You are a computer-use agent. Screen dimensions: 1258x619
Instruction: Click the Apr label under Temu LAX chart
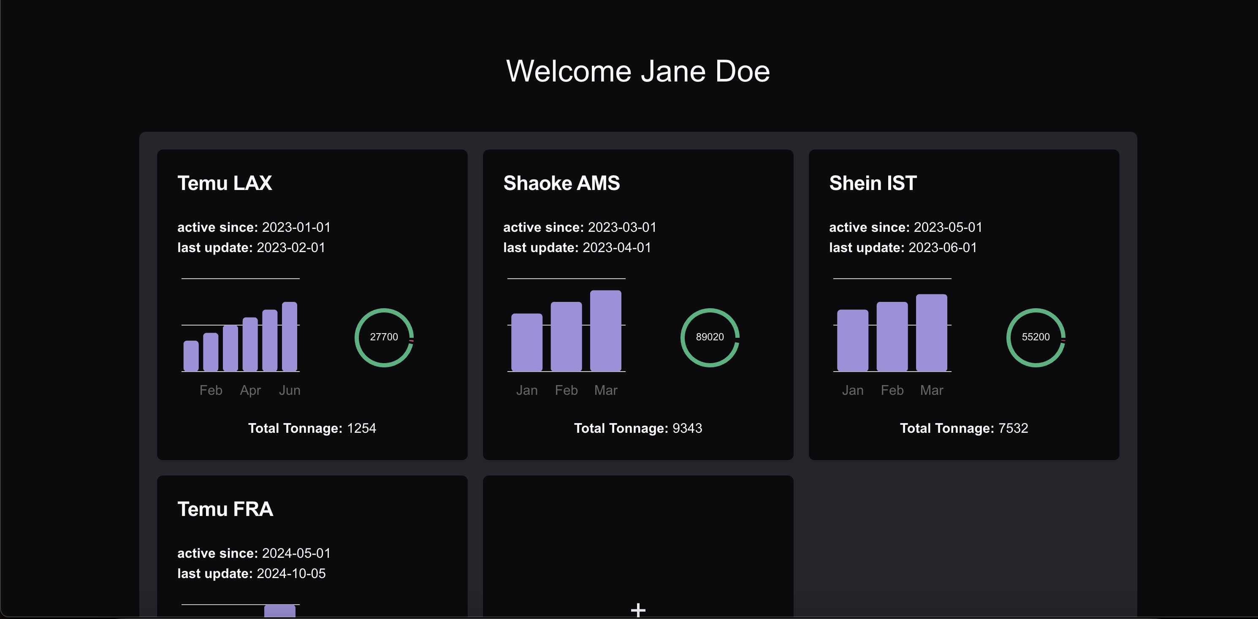250,390
